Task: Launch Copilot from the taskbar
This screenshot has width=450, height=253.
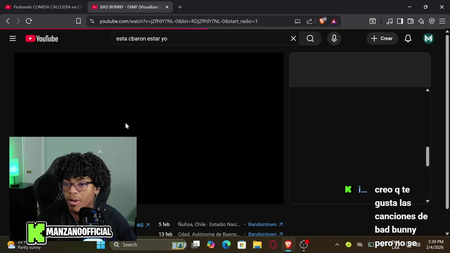Action: click(211, 245)
